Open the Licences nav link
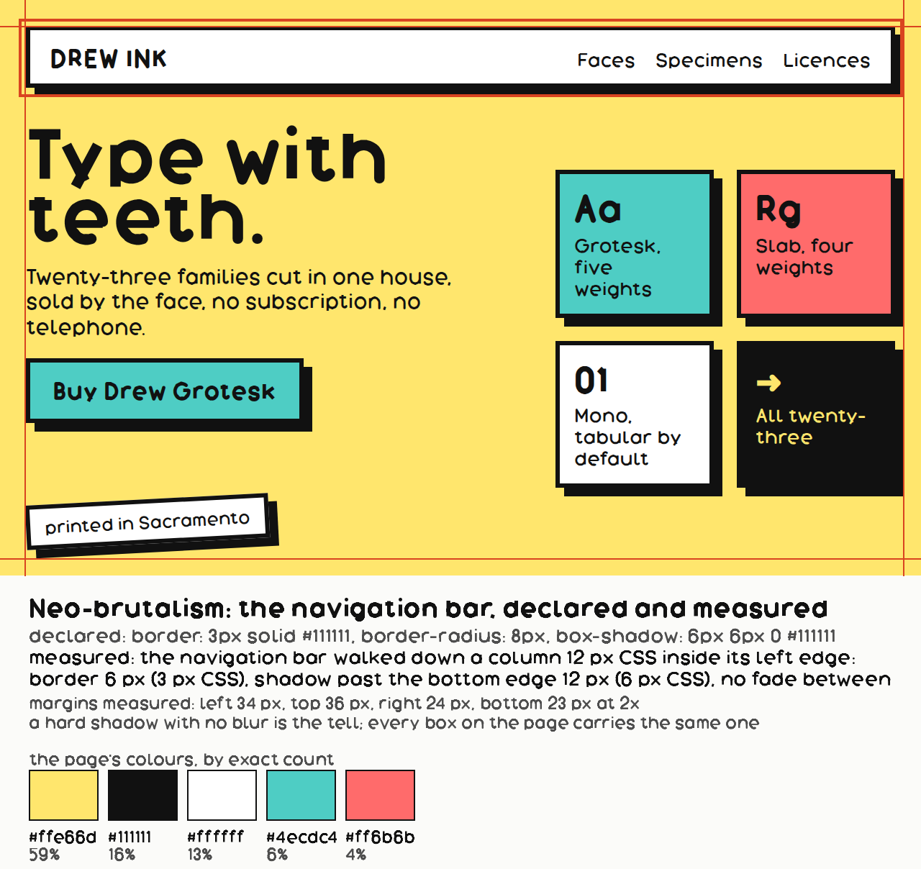Screen dimensions: 921x869 (827, 60)
